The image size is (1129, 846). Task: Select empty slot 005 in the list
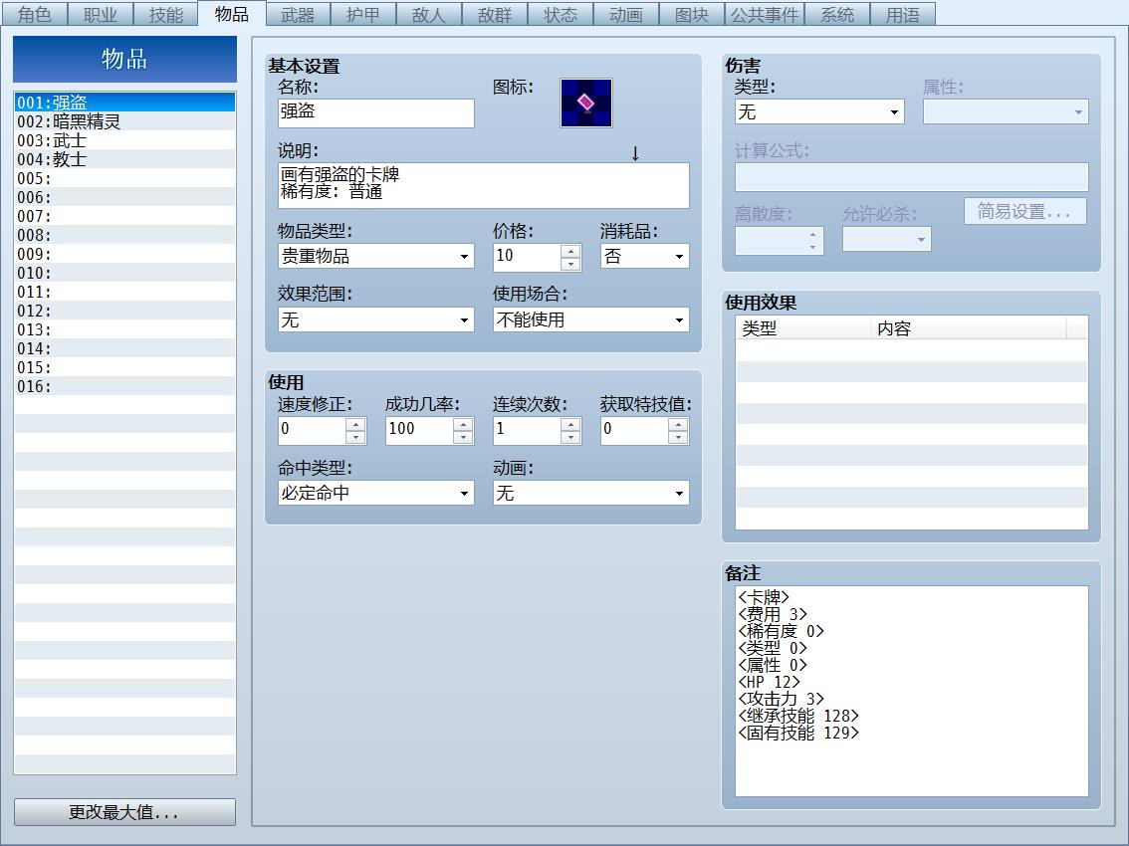(124, 178)
